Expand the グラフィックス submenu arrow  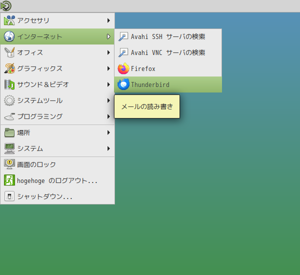(x=108, y=68)
